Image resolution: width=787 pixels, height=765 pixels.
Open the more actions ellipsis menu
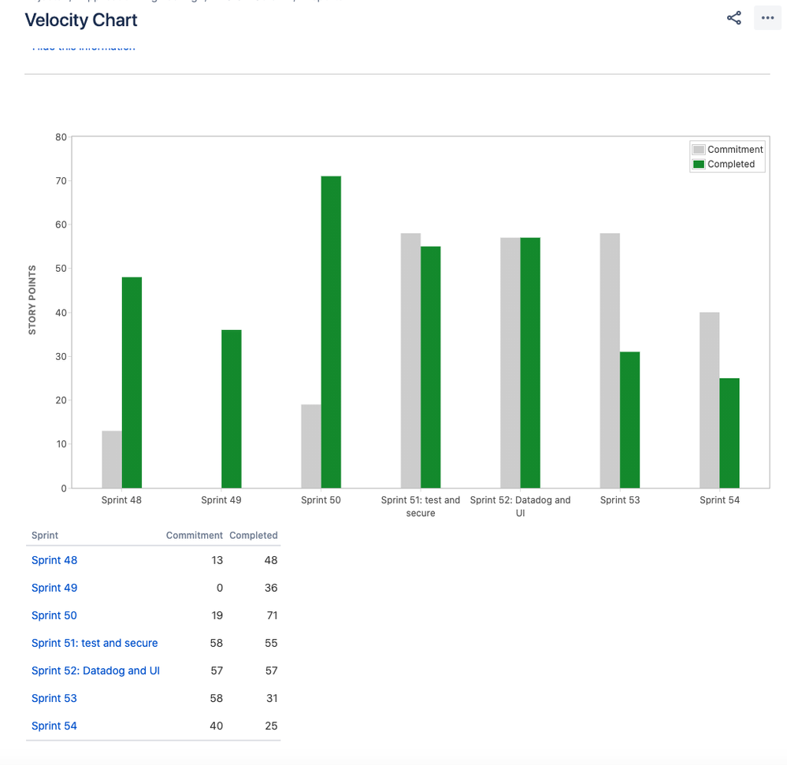click(767, 18)
